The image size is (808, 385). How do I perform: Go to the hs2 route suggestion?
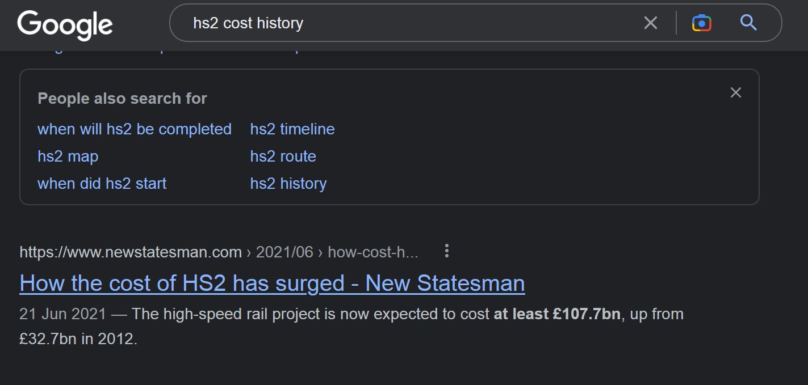283,156
